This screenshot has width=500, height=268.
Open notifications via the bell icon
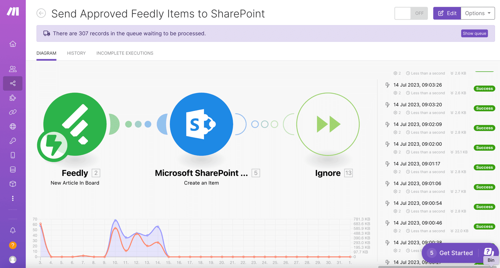click(12, 230)
